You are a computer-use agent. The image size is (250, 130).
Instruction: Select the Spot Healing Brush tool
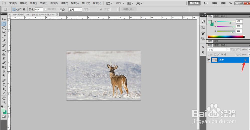coord(4,46)
